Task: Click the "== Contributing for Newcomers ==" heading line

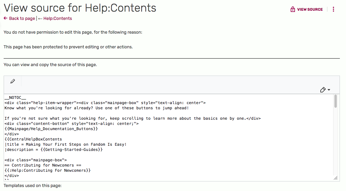Action: (43, 165)
